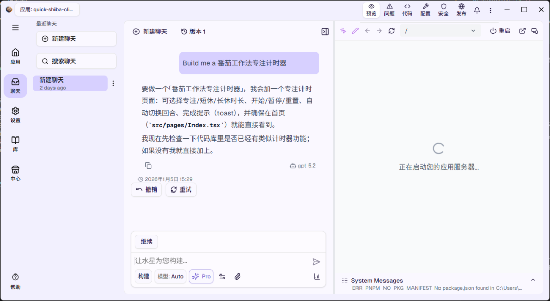Switch to the 代码 code view
The width and height of the screenshot is (550, 301).
407,9
